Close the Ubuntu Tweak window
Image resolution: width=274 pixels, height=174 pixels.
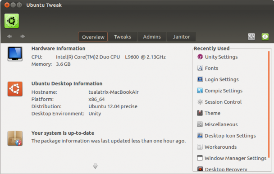(x=7, y=5)
